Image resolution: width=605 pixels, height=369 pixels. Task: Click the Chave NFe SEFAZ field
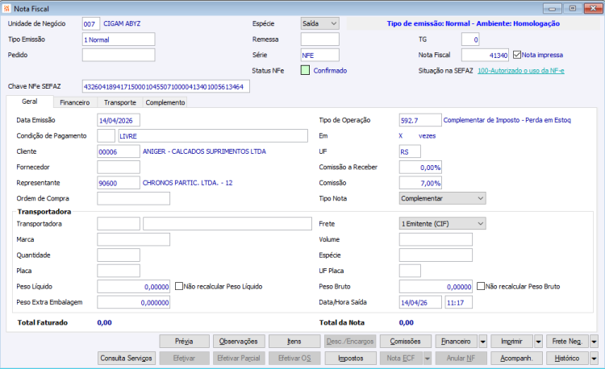166,87
